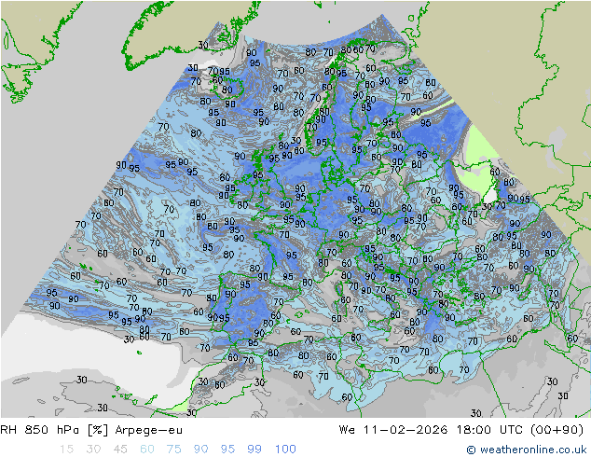The width and height of the screenshot is (591, 457).
Task: Open the weatheronline.co.uk copyright link
Action: point(527,450)
